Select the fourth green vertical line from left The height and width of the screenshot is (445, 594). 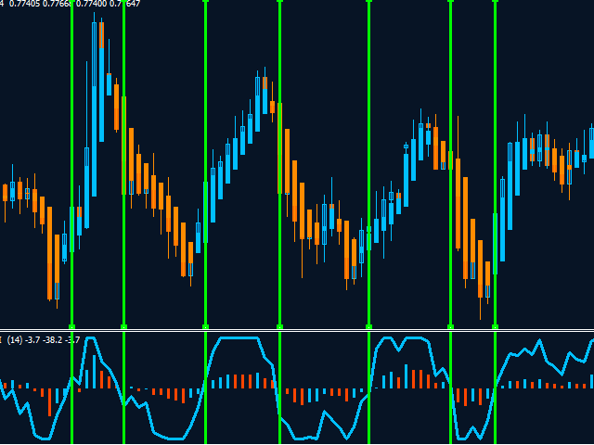(x=280, y=222)
